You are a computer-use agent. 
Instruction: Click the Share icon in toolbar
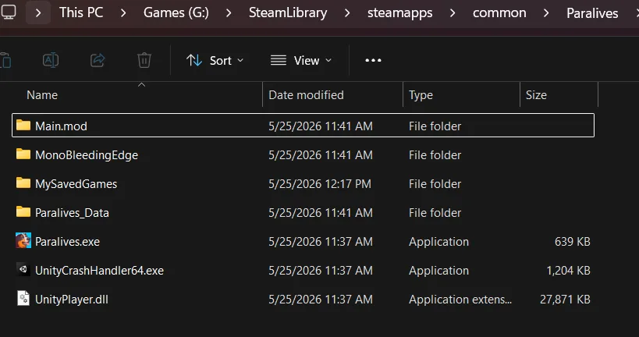(98, 60)
